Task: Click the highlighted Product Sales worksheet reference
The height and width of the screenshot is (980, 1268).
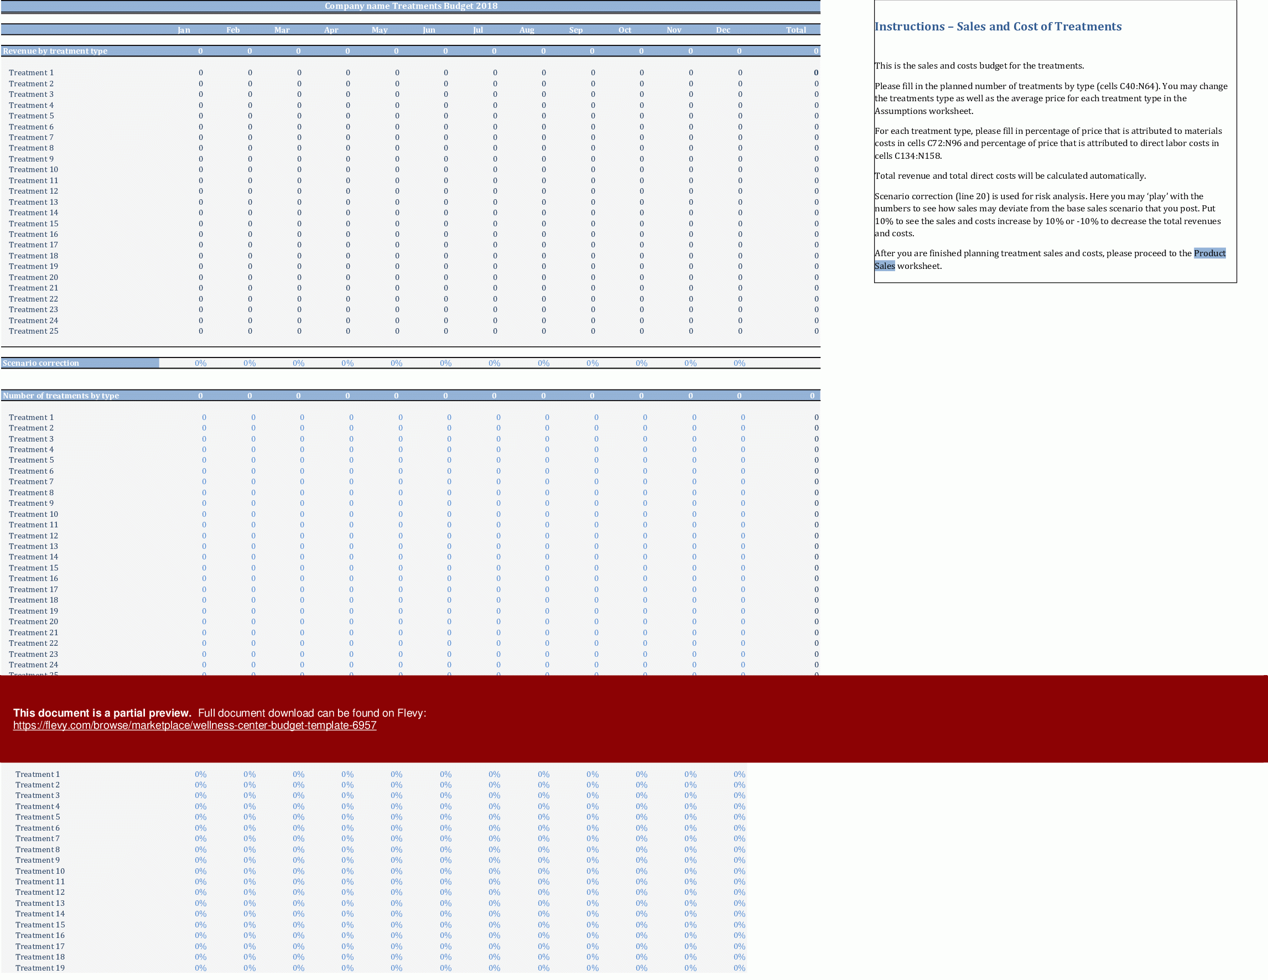Action: 1209,253
